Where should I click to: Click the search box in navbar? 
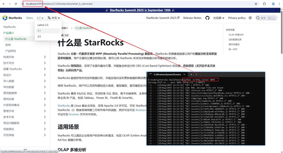tap(266, 18)
